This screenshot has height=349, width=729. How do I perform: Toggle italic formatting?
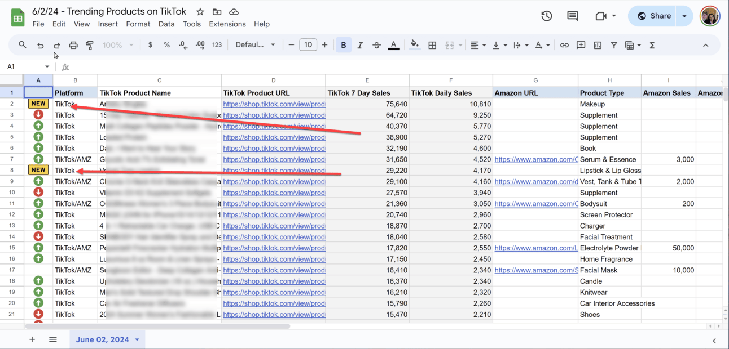360,45
